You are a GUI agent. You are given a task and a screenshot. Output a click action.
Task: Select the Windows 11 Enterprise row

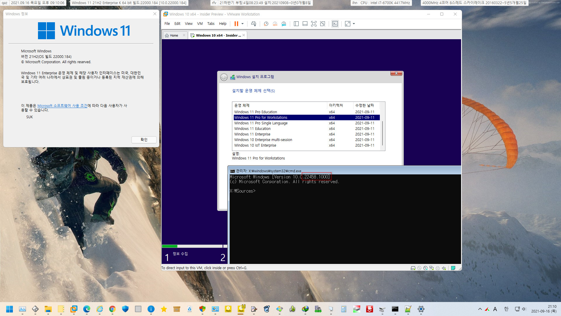307,134
